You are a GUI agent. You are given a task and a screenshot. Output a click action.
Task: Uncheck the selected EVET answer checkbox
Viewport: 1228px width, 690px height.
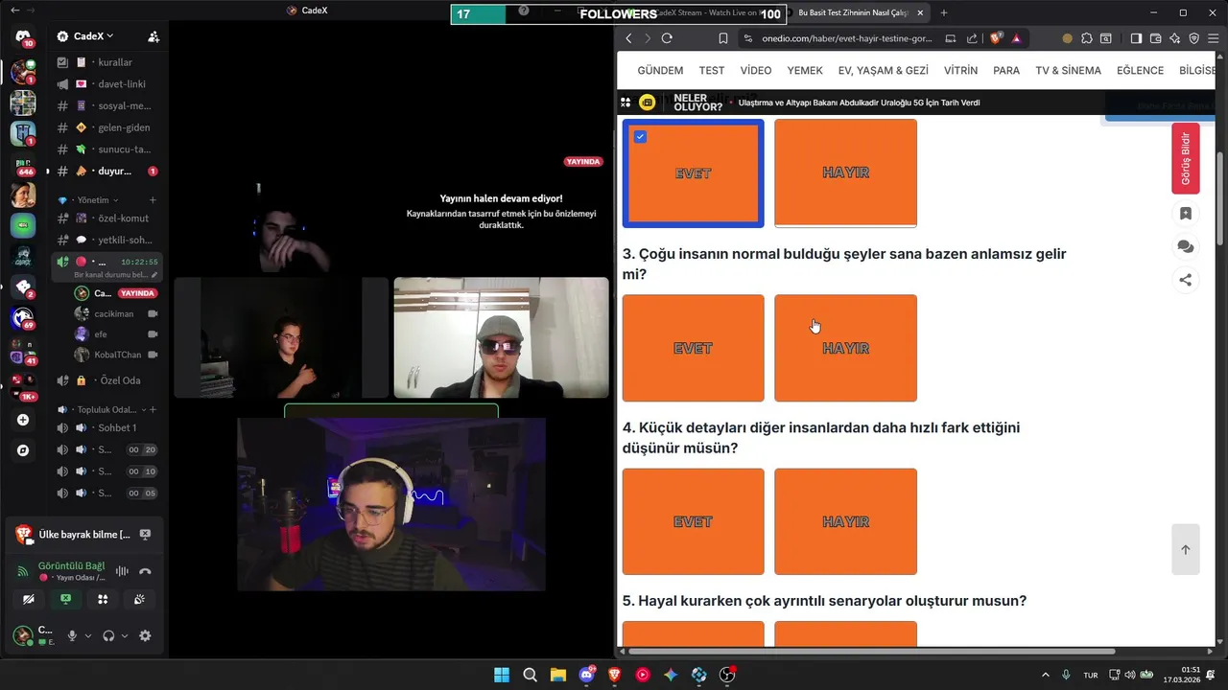640,137
